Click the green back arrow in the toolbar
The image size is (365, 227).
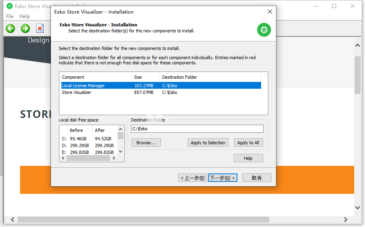tap(10, 28)
